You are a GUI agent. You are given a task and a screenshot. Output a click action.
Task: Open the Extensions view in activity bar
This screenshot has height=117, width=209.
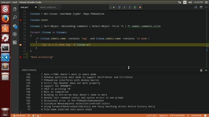15,42
